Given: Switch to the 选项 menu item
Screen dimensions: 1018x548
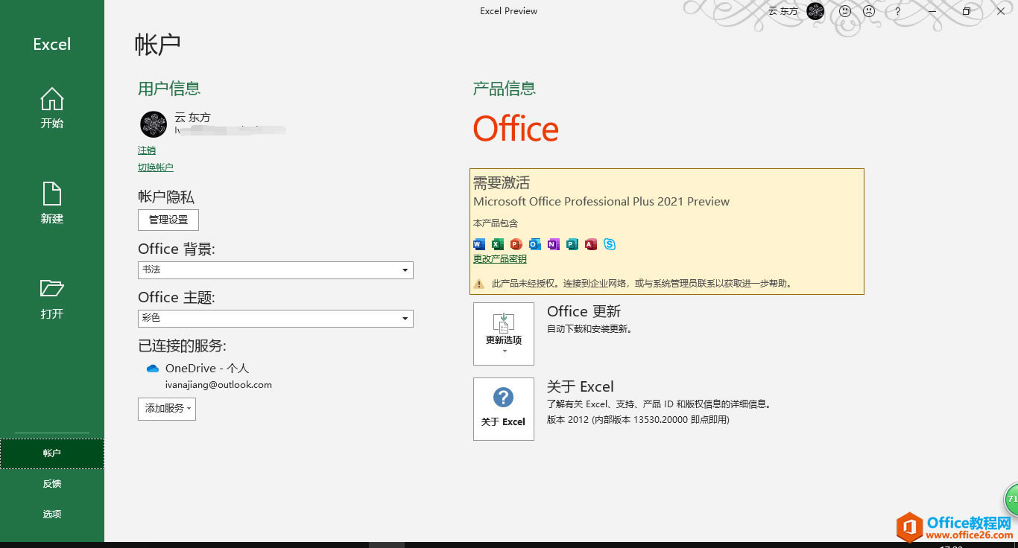Looking at the screenshot, I should [x=51, y=514].
